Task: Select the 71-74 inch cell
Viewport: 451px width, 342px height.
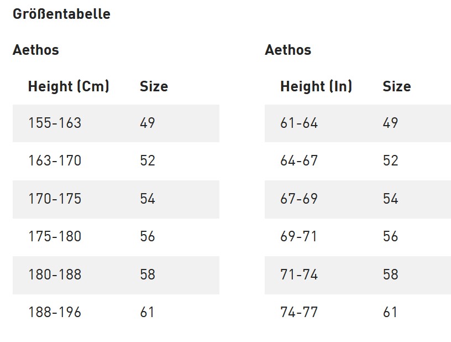Action: point(299,274)
